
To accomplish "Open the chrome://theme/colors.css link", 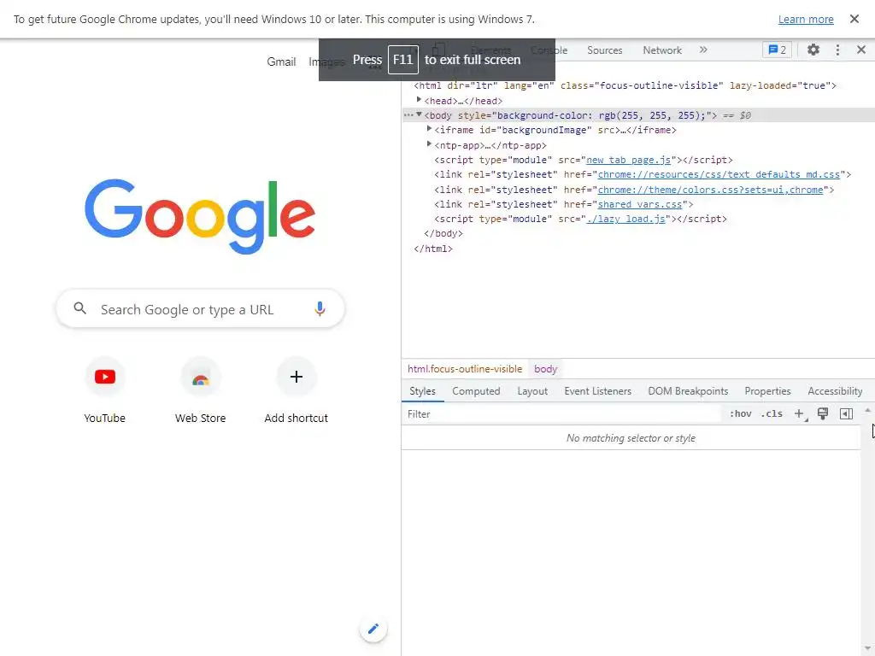I will point(710,190).
